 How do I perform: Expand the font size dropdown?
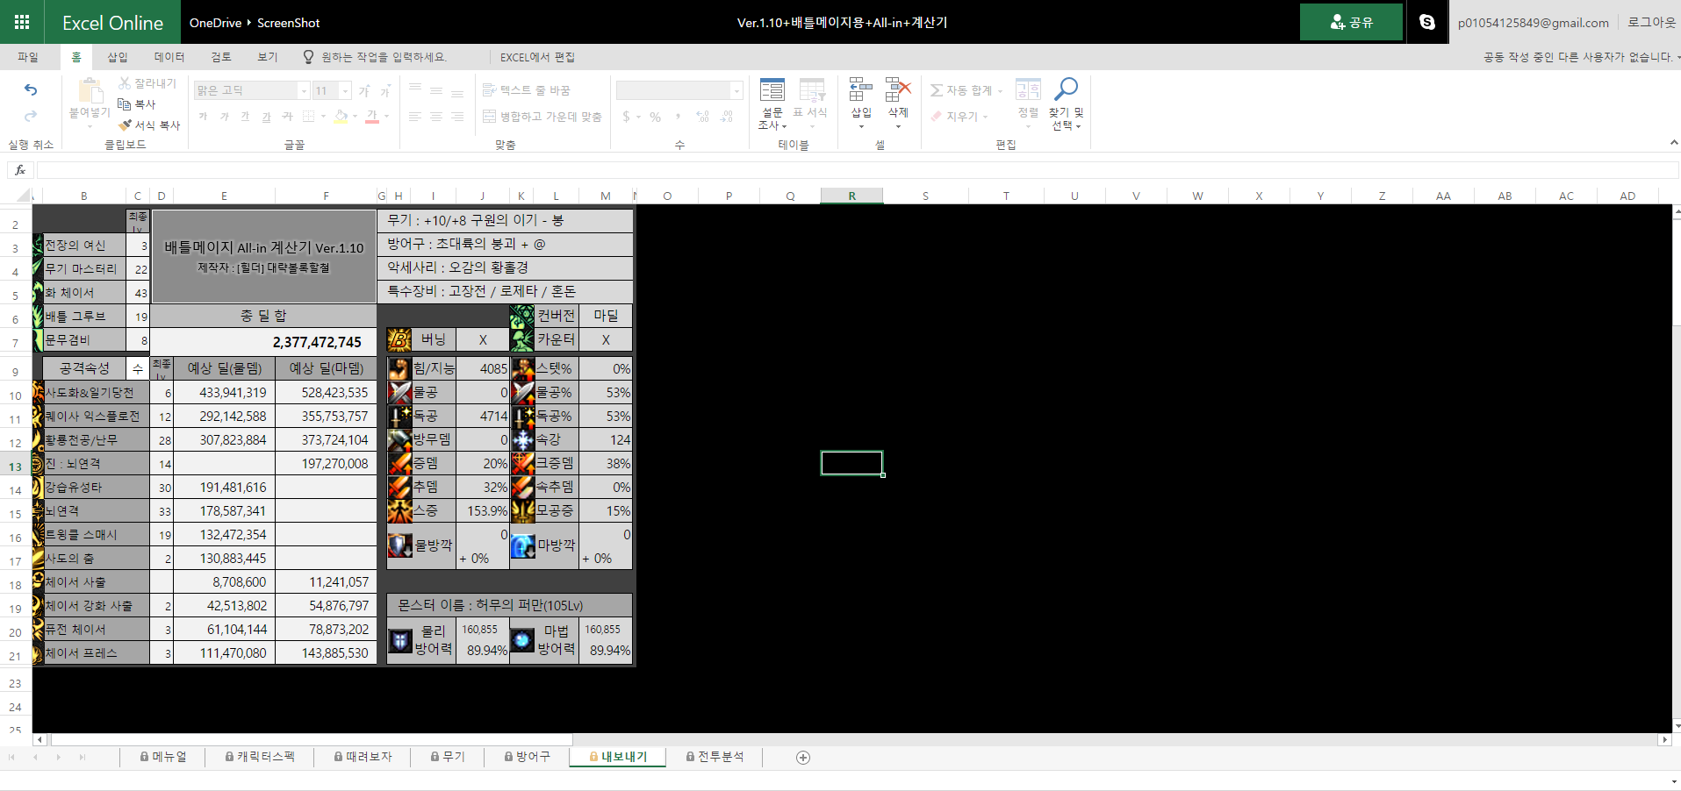coord(346,91)
